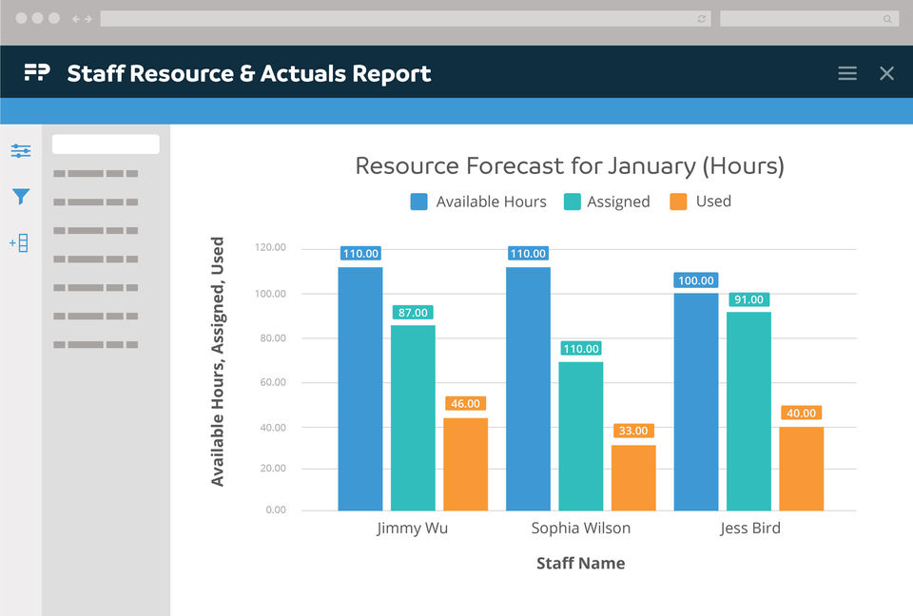Screen dimensions: 913x616
Task: Select the first sidebar list item
Action: point(96,173)
